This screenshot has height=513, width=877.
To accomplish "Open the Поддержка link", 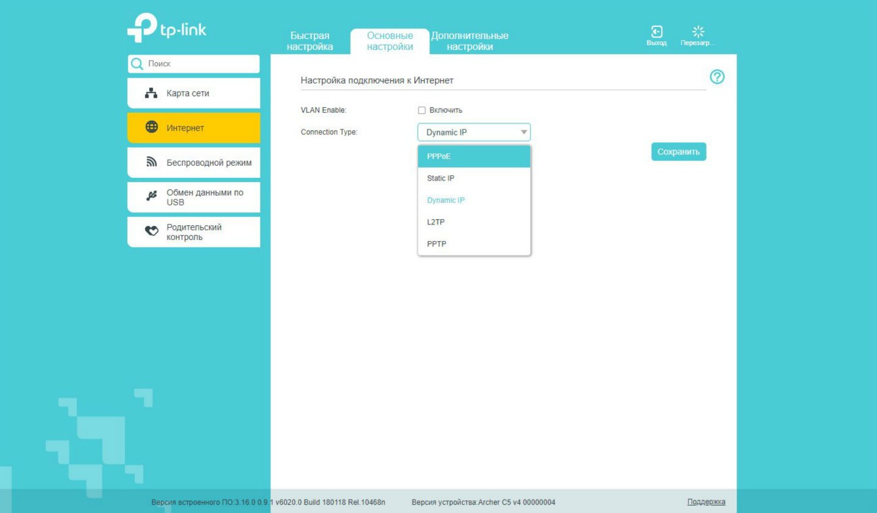I will point(706,502).
